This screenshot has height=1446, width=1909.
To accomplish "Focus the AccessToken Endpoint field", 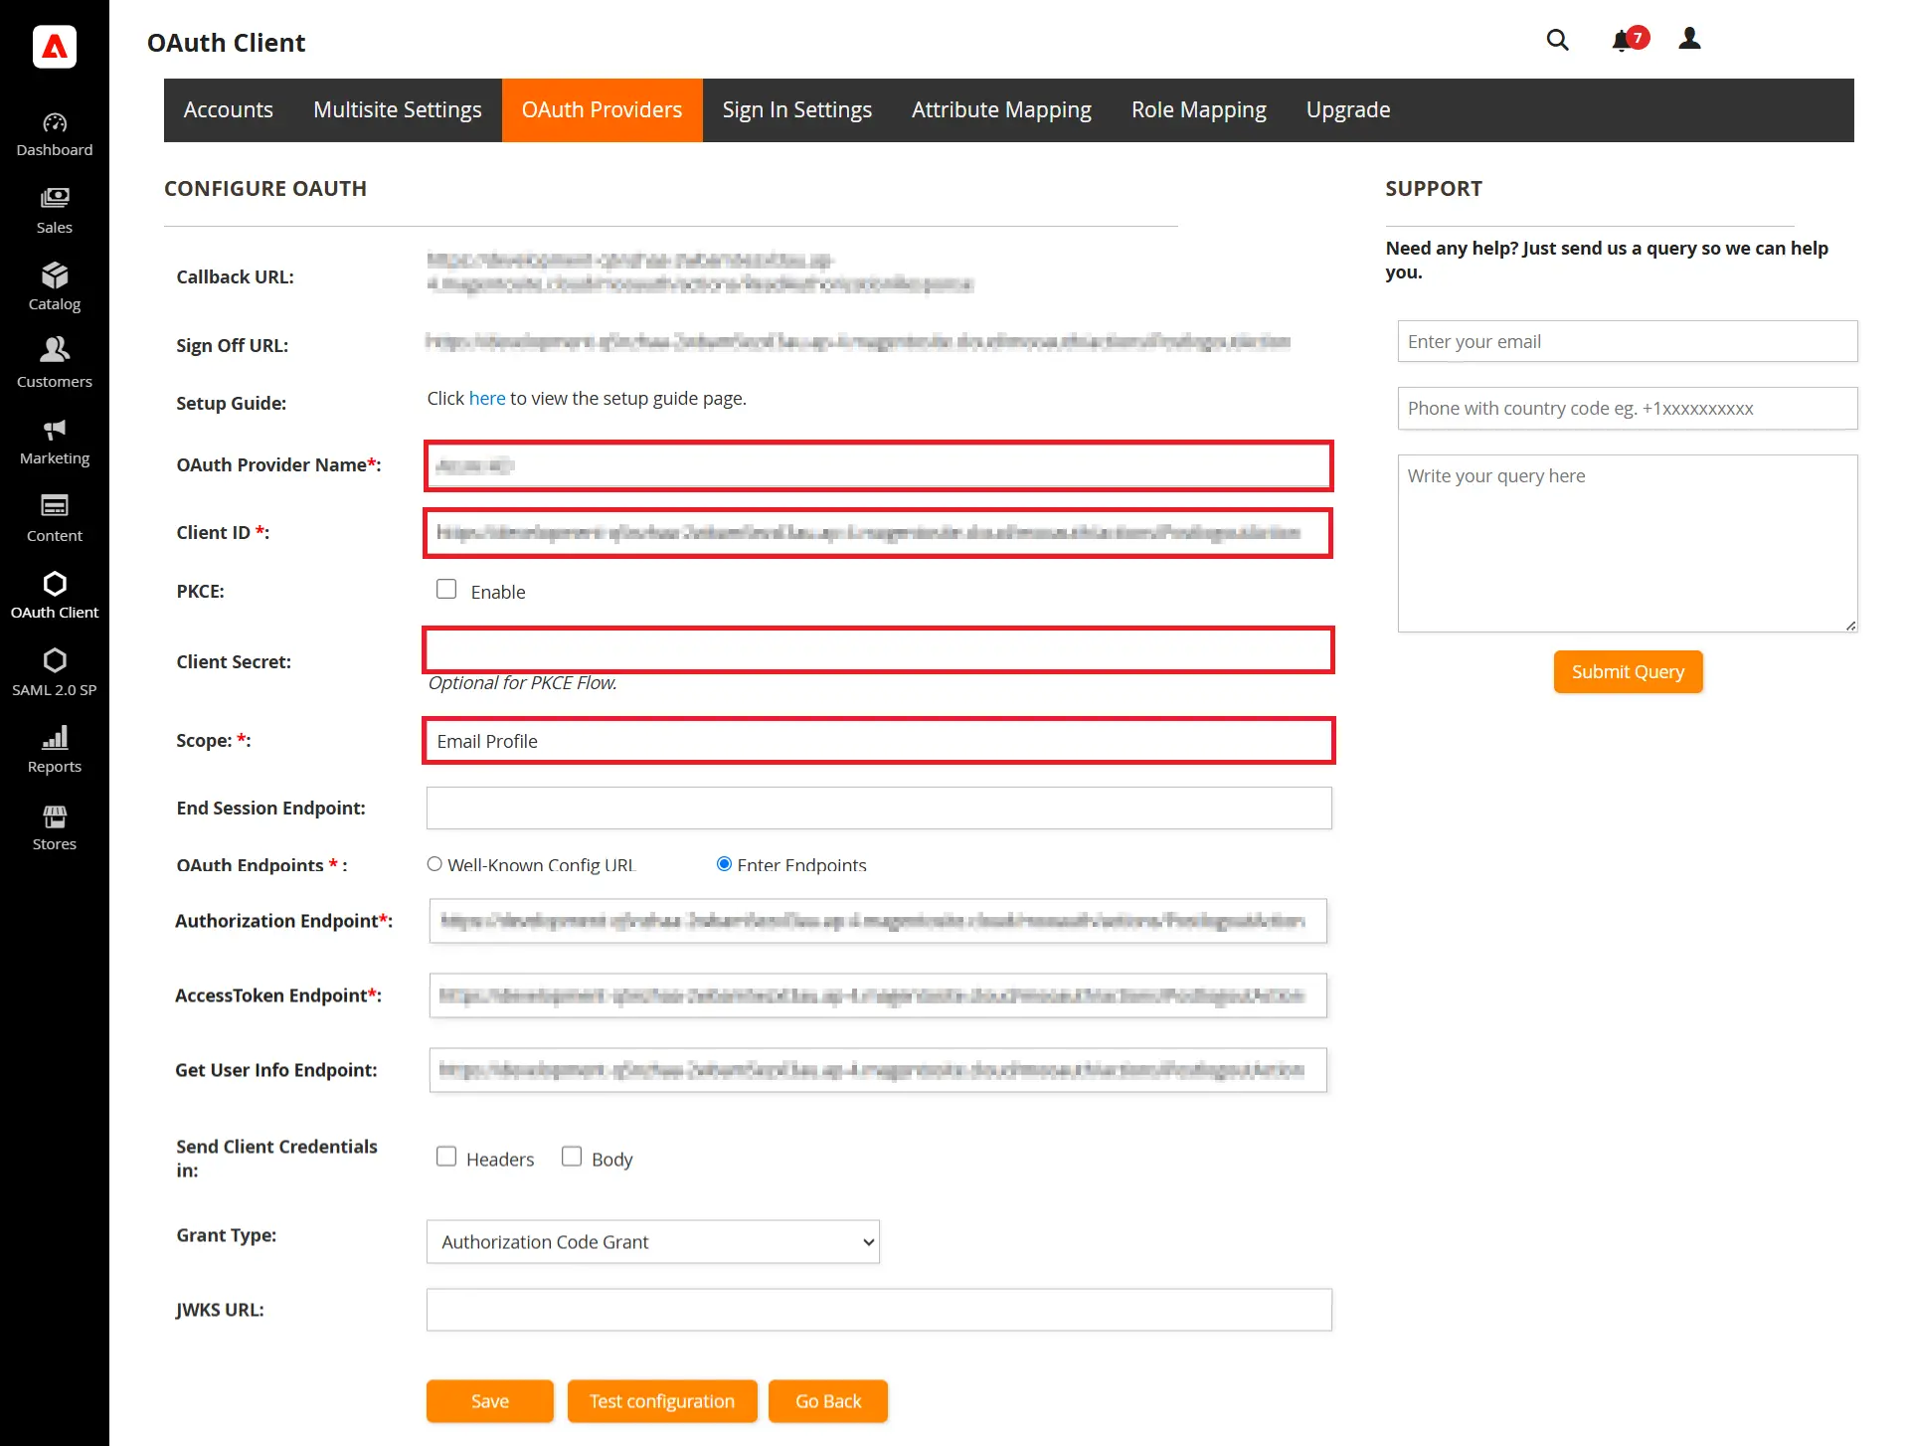I will pos(878,995).
